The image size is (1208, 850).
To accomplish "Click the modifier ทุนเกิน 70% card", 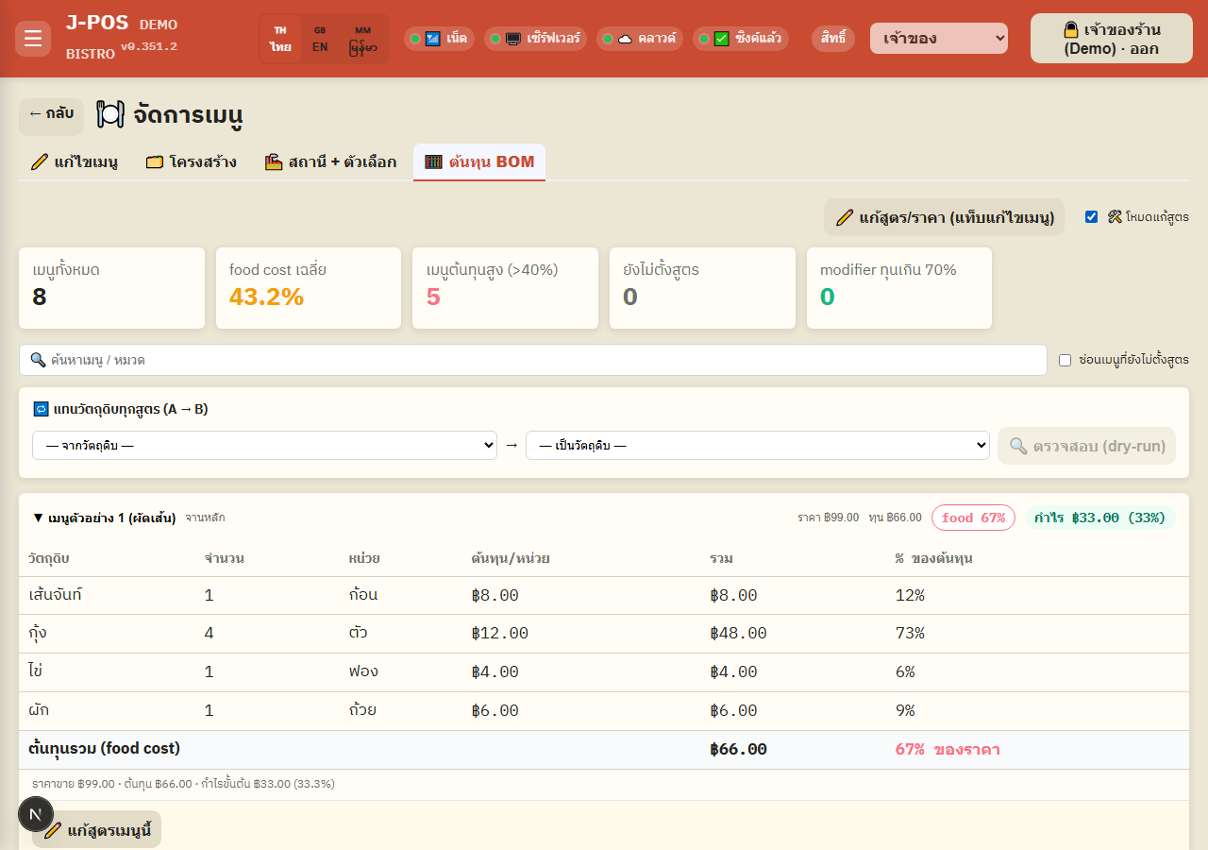I will pos(899,288).
